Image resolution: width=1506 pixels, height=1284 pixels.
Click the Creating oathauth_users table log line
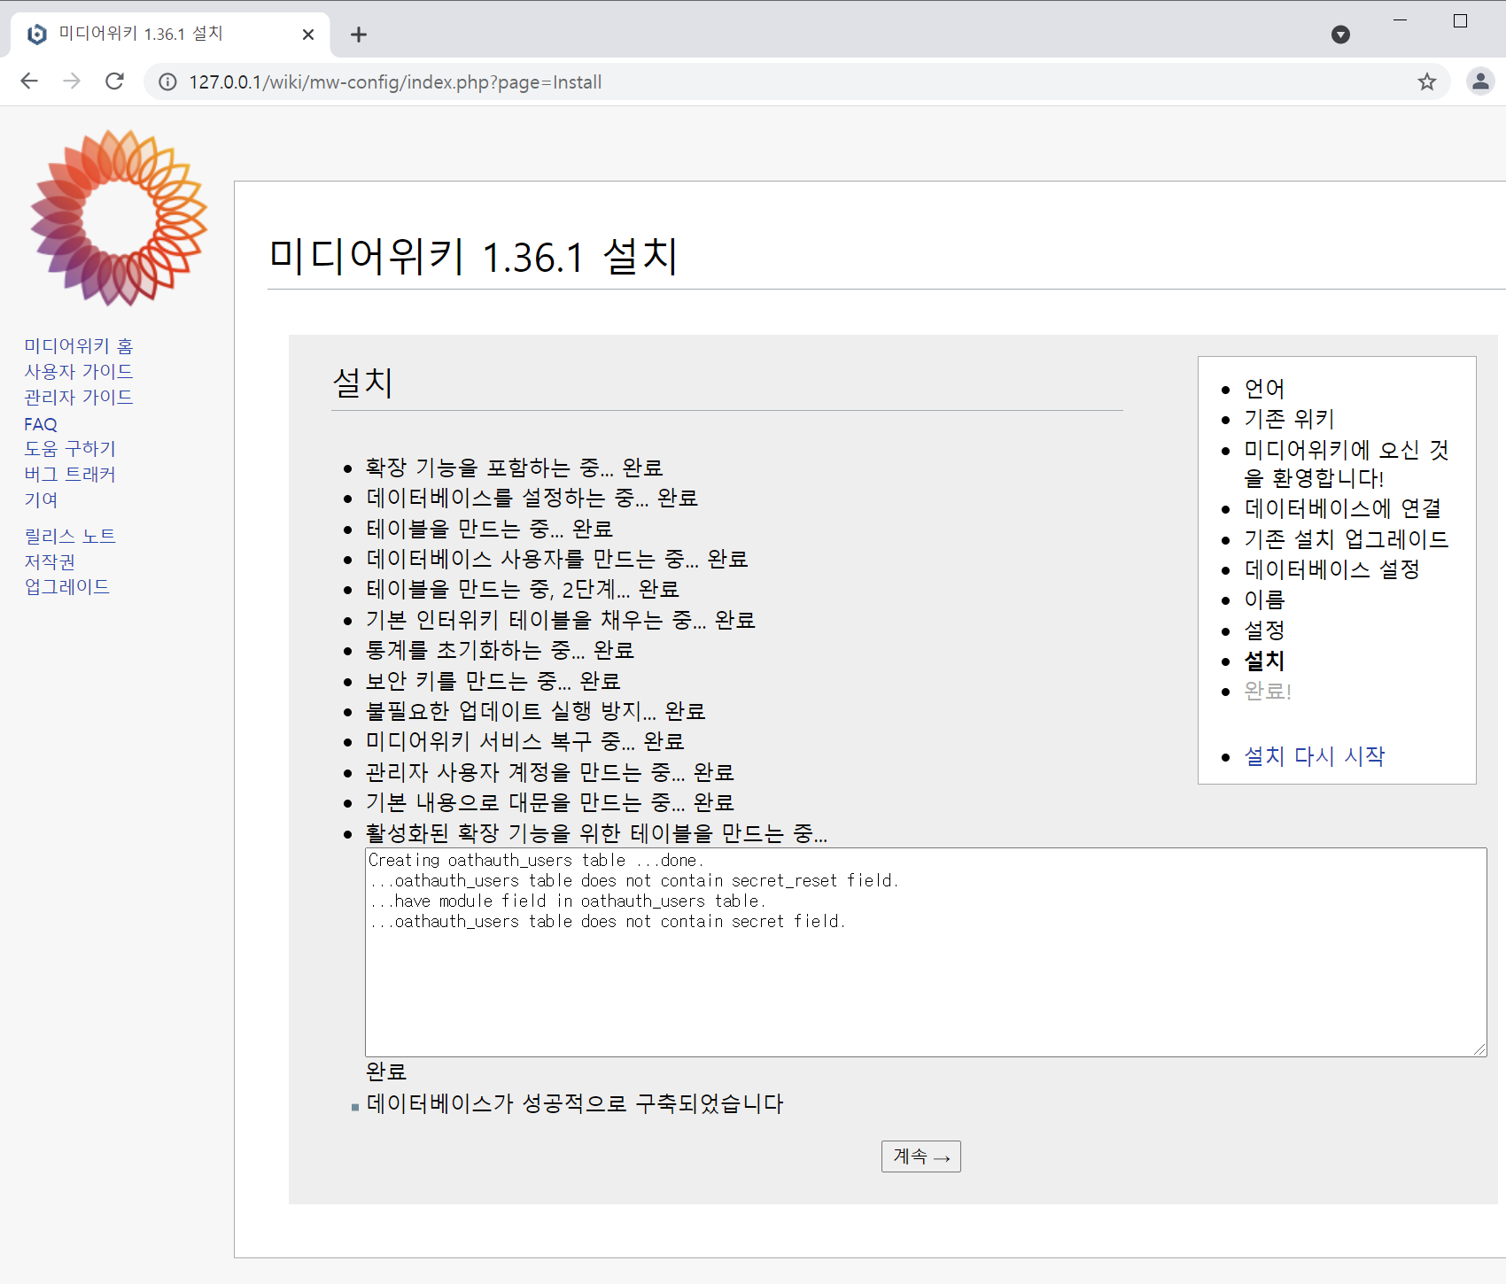pos(536,860)
